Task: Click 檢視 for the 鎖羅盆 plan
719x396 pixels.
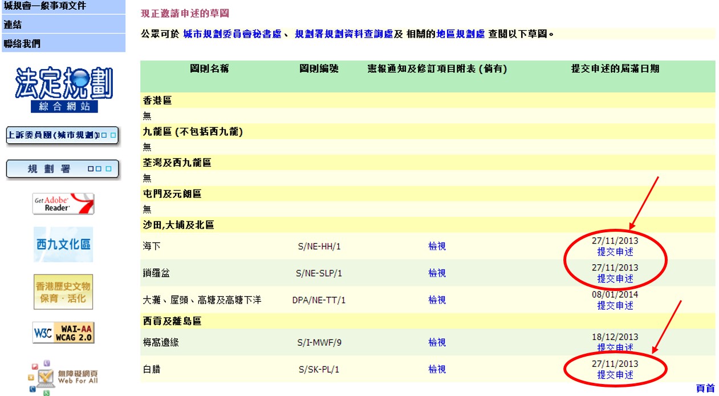Action: (437, 273)
